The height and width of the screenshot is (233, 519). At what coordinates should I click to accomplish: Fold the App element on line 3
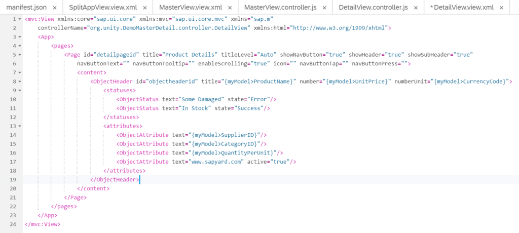[20, 37]
